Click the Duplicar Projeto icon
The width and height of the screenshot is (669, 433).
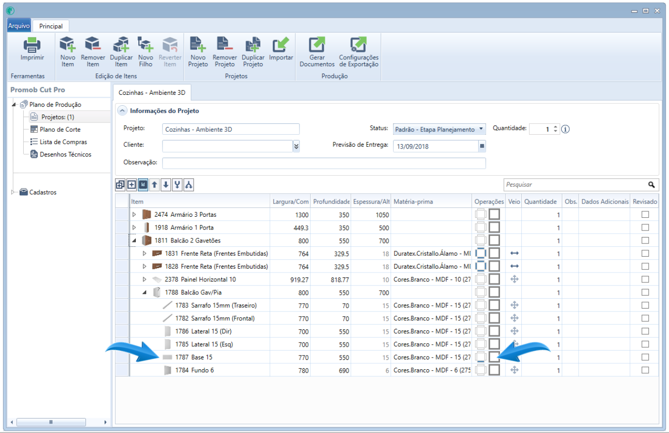click(x=253, y=45)
